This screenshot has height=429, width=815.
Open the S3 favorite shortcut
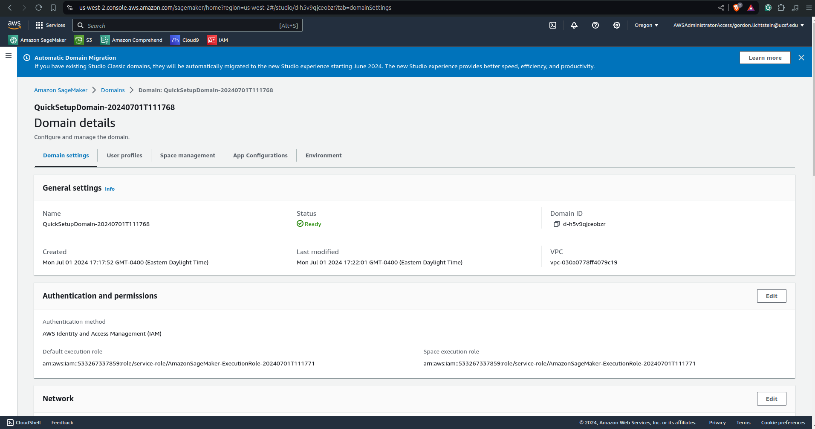(84, 40)
